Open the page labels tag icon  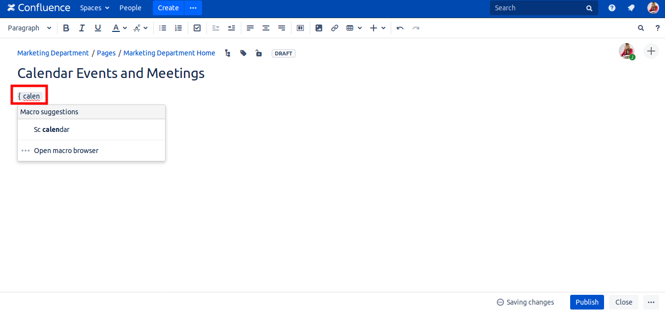coord(243,53)
